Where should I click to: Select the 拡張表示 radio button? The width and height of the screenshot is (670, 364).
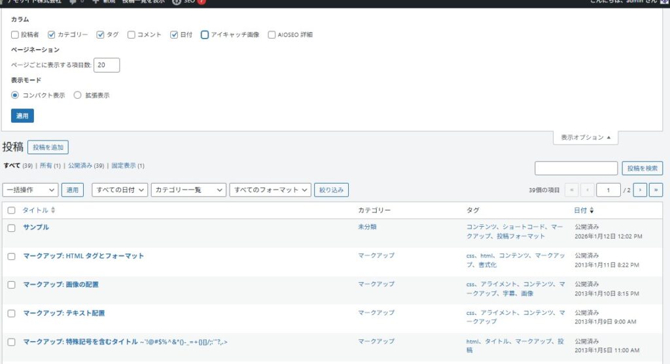coord(78,95)
